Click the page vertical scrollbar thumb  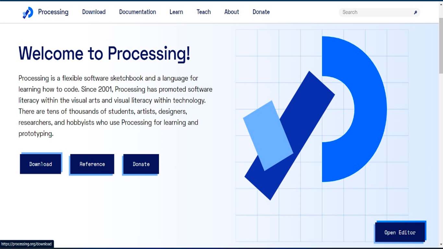click(x=441, y=45)
